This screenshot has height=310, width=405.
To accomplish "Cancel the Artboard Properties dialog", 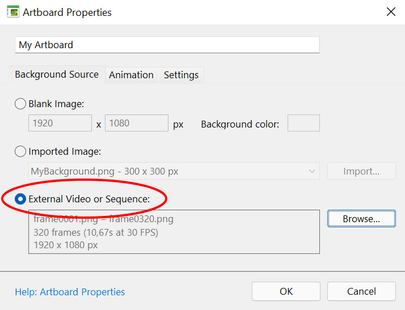I will (x=361, y=291).
